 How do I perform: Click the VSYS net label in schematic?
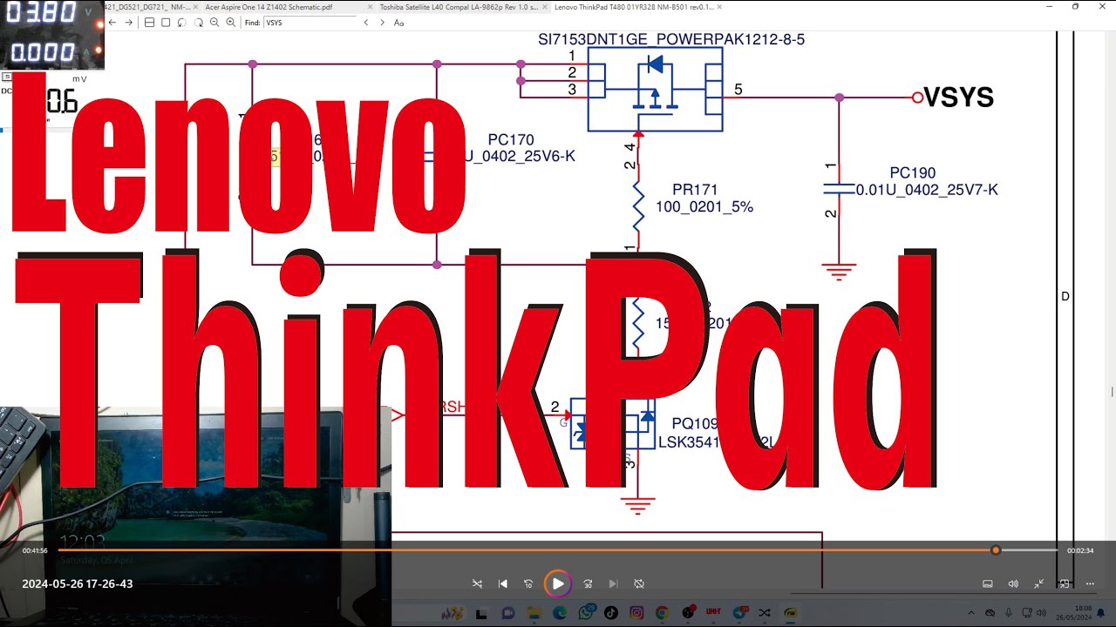(x=958, y=98)
